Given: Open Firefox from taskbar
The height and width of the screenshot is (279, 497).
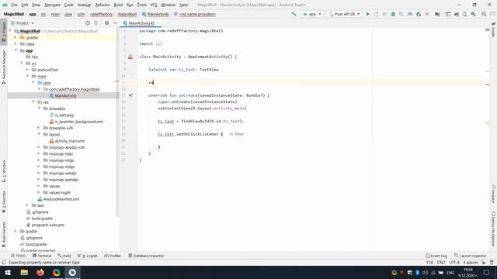Looking at the screenshot, I should coord(40,272).
